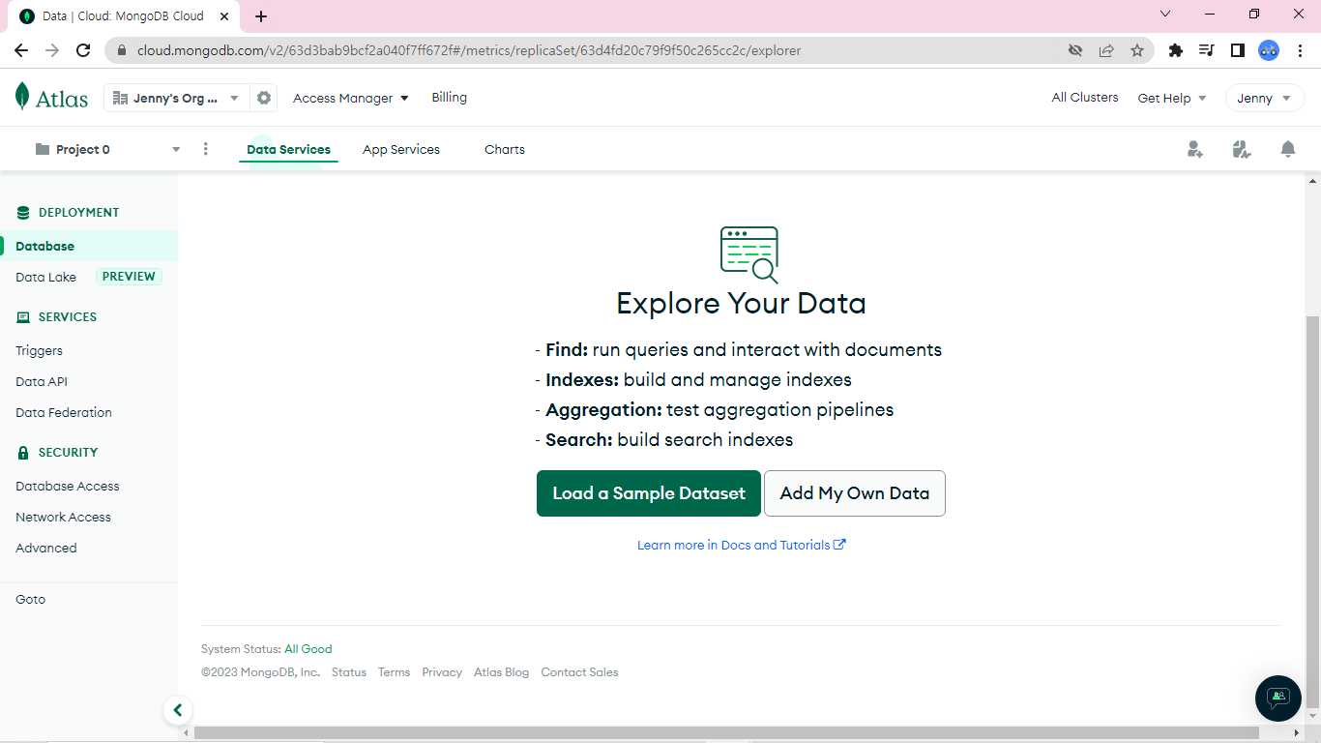Viewport: 1321px width, 743px height.
Task: Open Chrome side panel
Action: coord(1238,50)
